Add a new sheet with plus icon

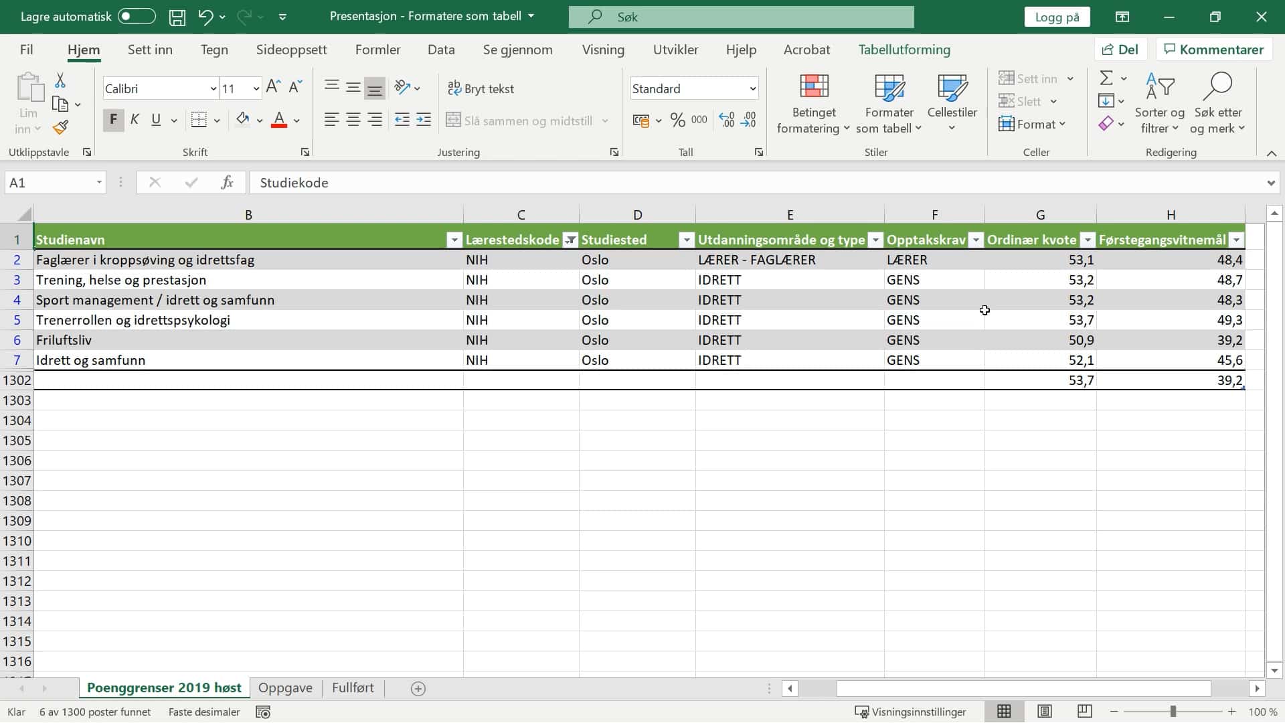(x=418, y=688)
